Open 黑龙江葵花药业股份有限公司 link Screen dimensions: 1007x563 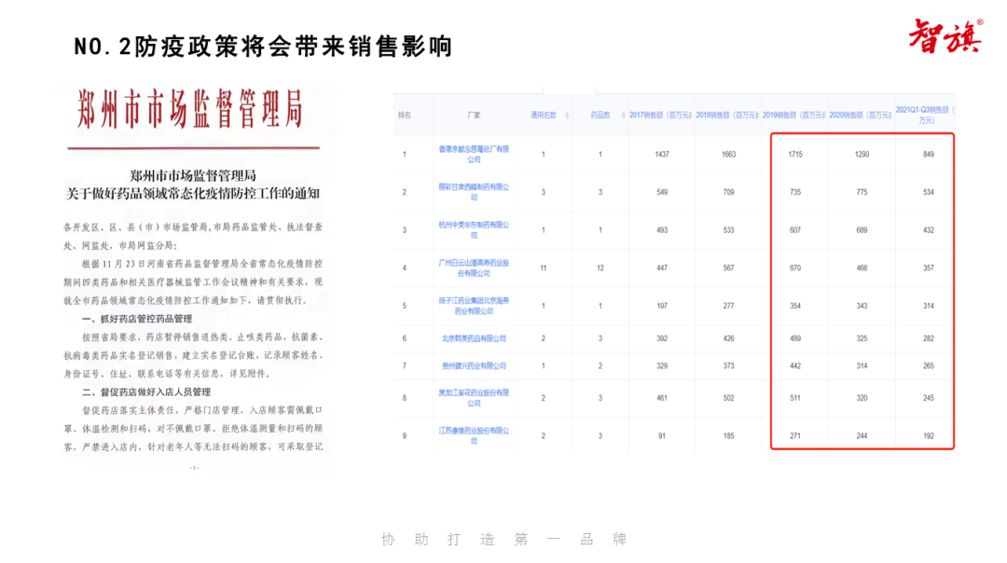[474, 397]
